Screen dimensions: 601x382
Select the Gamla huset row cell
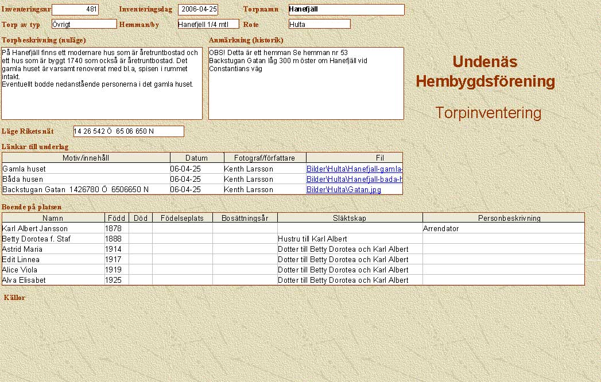coord(86,169)
